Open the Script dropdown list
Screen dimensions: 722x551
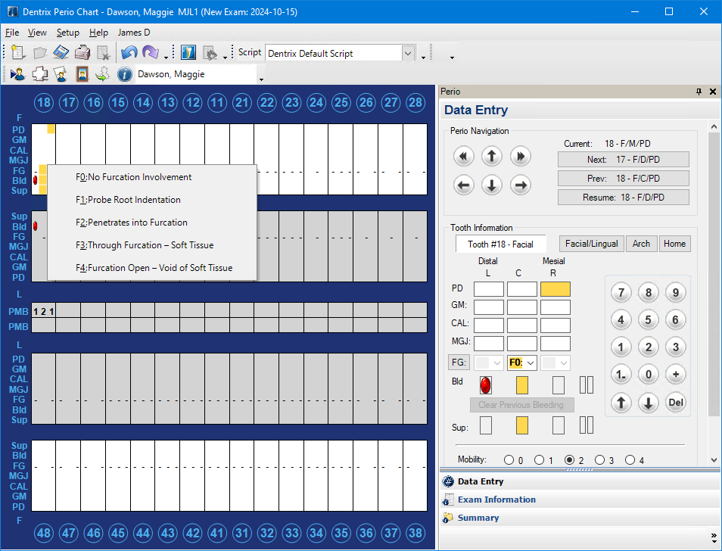(409, 53)
